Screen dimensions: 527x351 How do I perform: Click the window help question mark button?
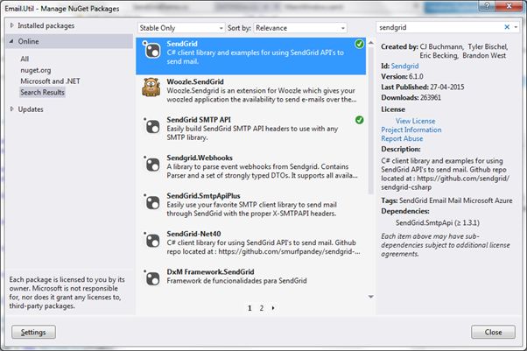[x=487, y=6]
